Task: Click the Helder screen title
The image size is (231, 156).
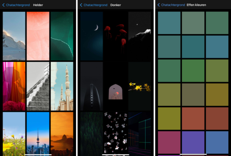Action: (x=38, y=5)
